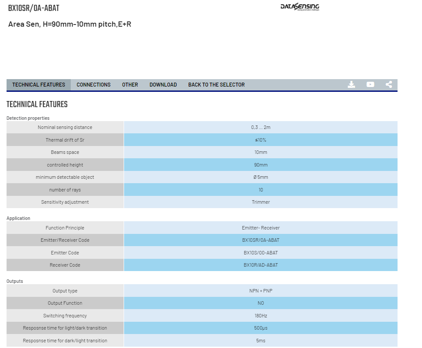This screenshot has width=422, height=348.
Task: Select the value '5ms'
Action: click(261, 341)
